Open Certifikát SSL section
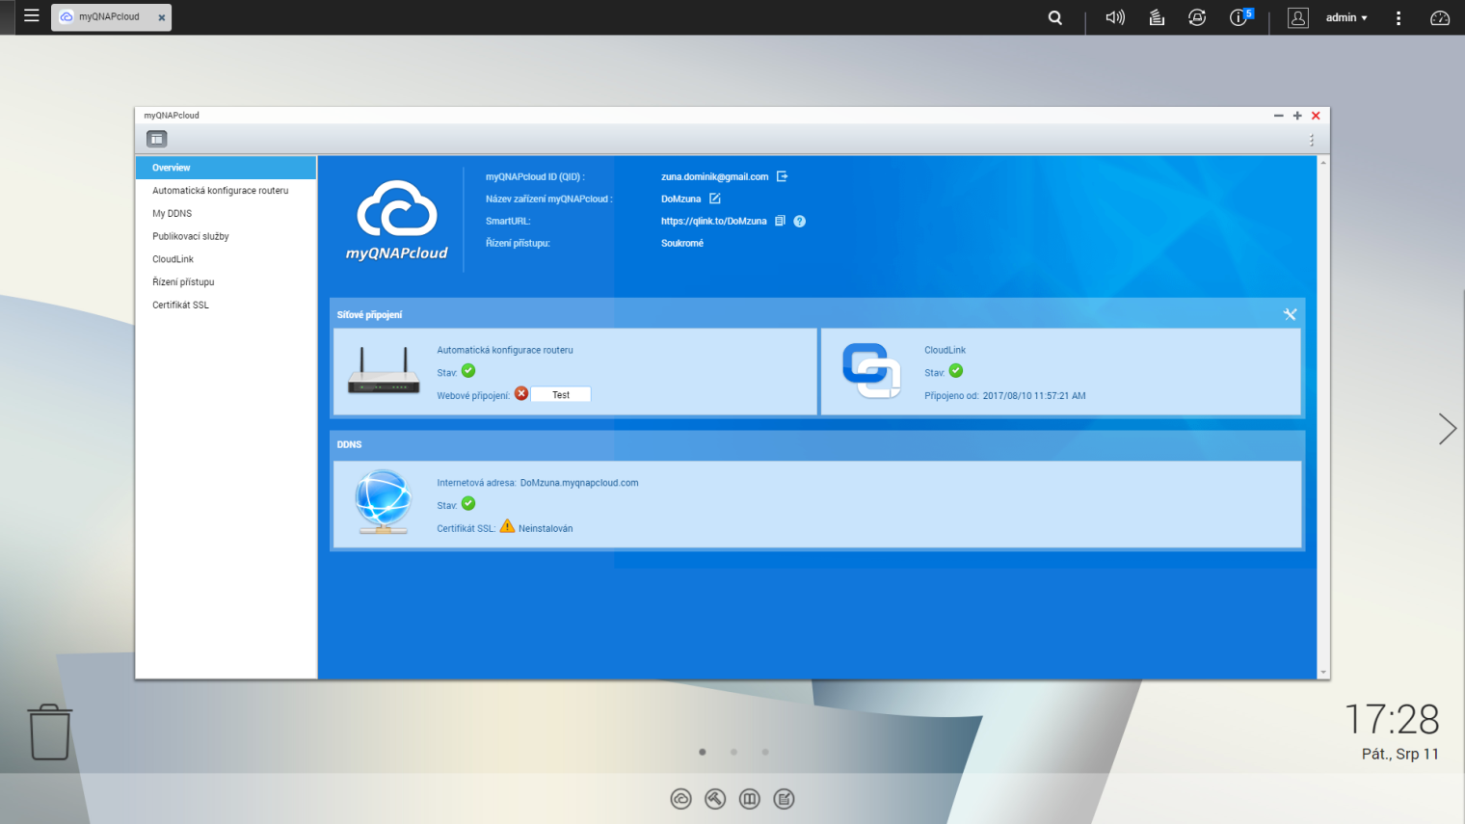This screenshot has width=1465, height=824. pyautogui.click(x=226, y=306)
